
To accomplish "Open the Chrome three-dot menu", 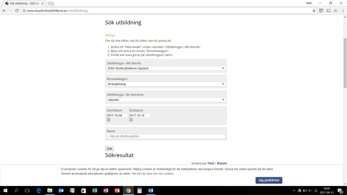I will [x=343, y=11].
